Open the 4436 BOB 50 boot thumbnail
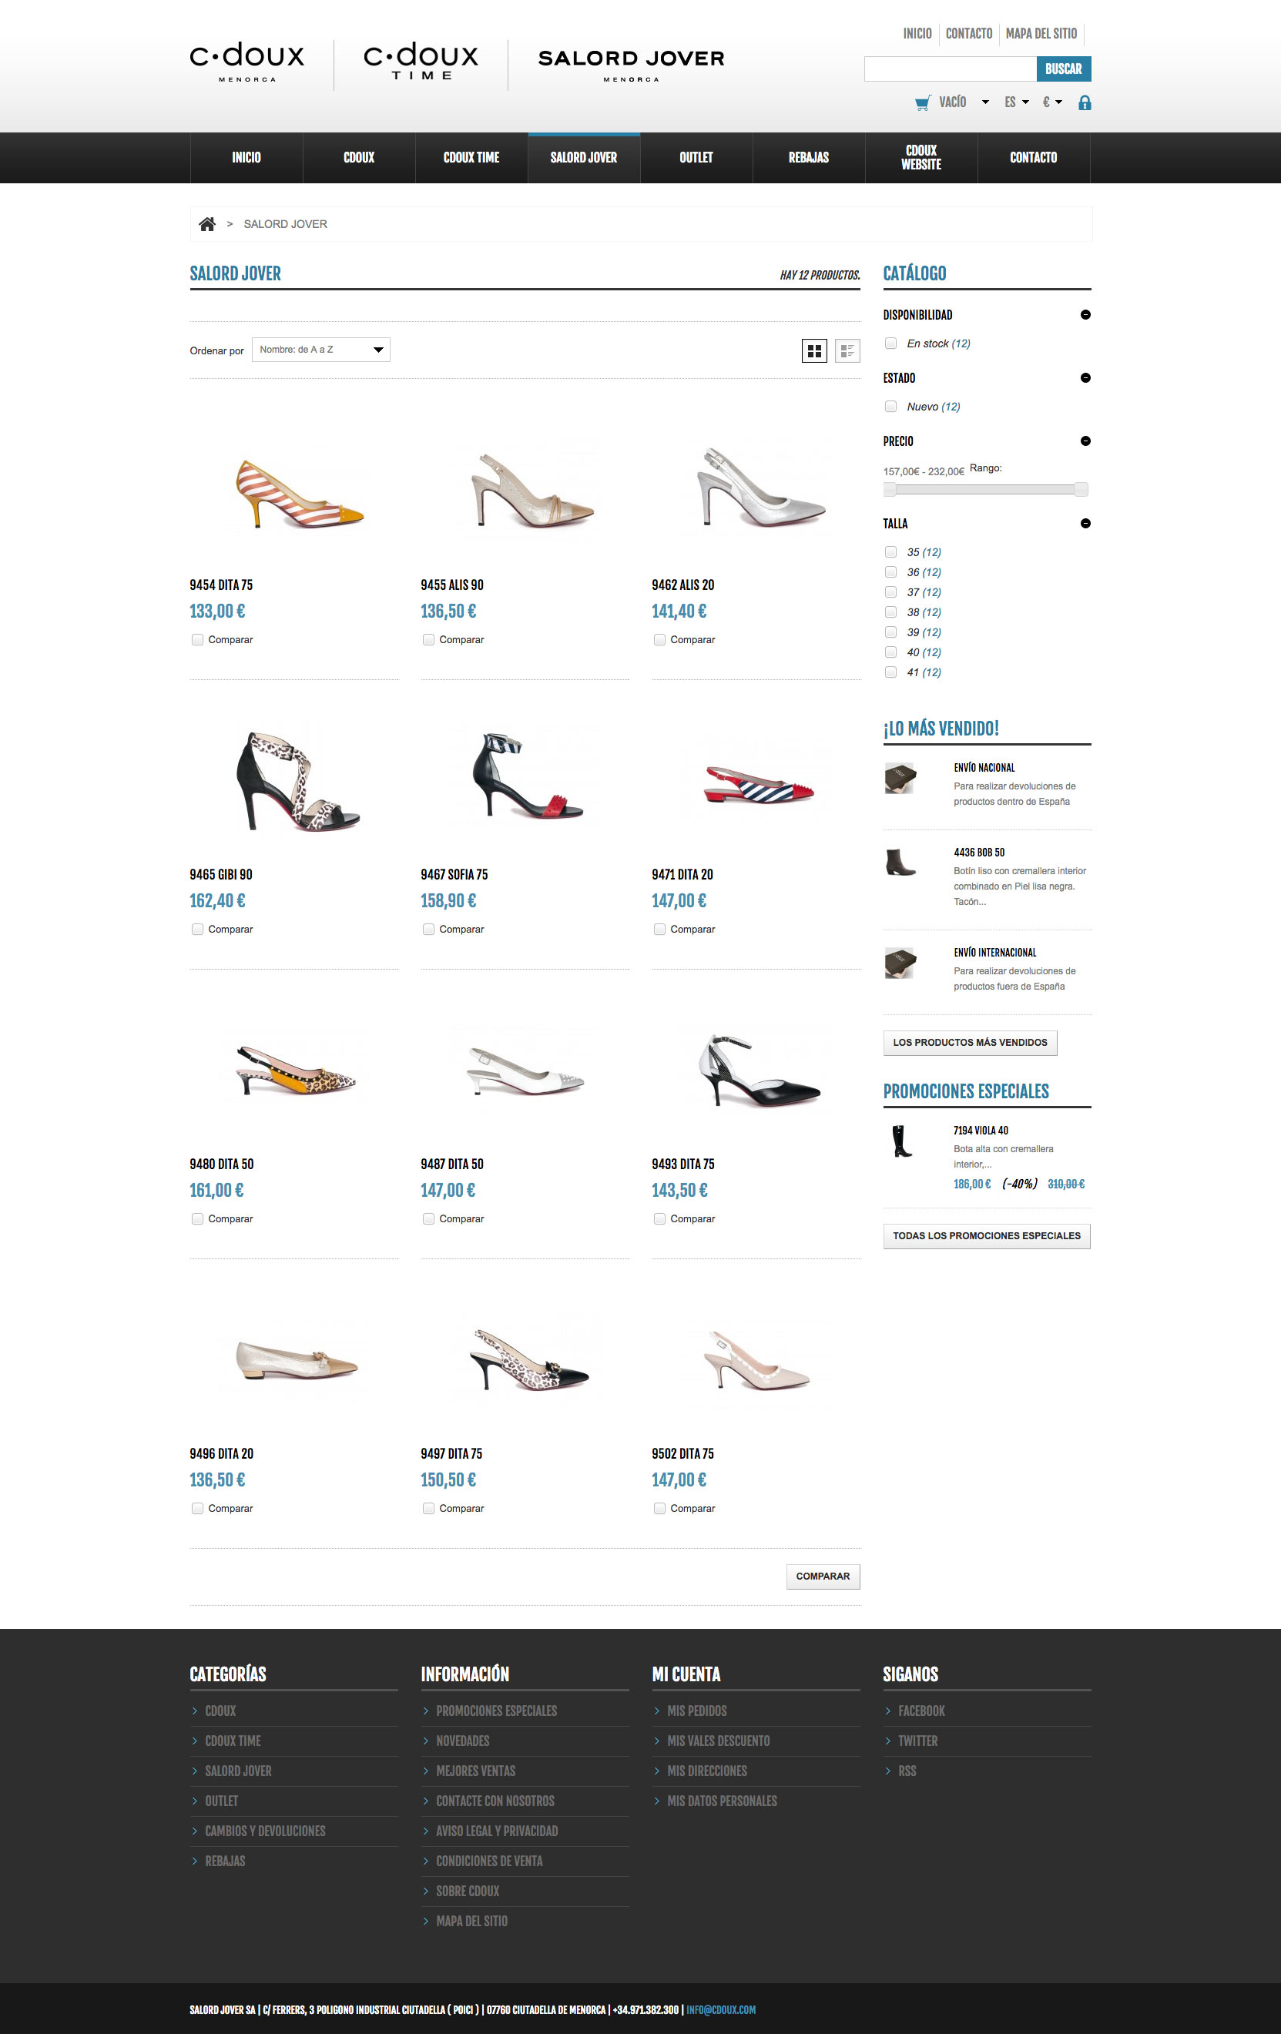1281x2034 pixels. (900, 863)
